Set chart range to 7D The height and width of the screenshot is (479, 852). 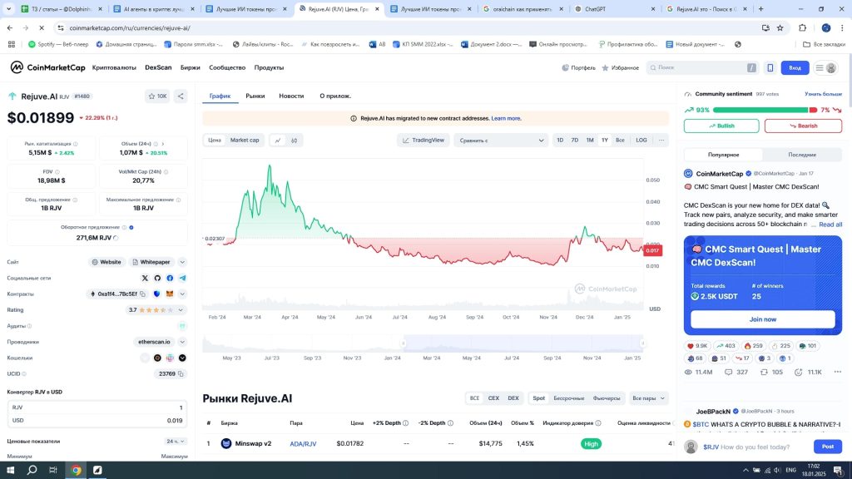tap(574, 140)
